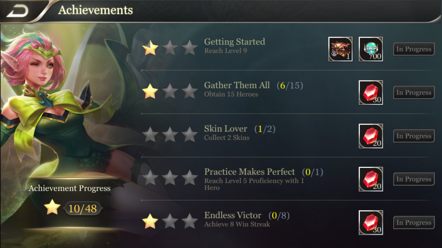442x248 pixels.
Task: Select the Gather Them All achievement title
Action: 237,85
